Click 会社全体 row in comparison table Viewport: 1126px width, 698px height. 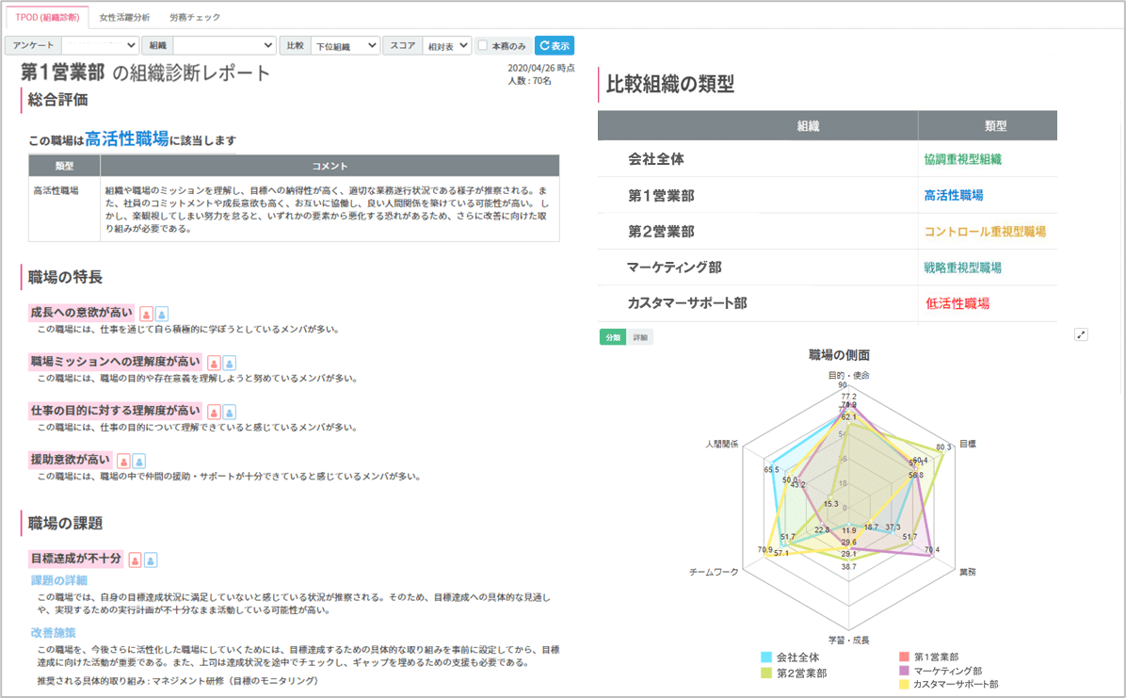828,159
